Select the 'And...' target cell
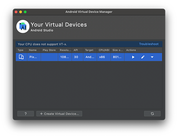Image resolution: width=178 pixels, height=137 pixels. point(90,57)
